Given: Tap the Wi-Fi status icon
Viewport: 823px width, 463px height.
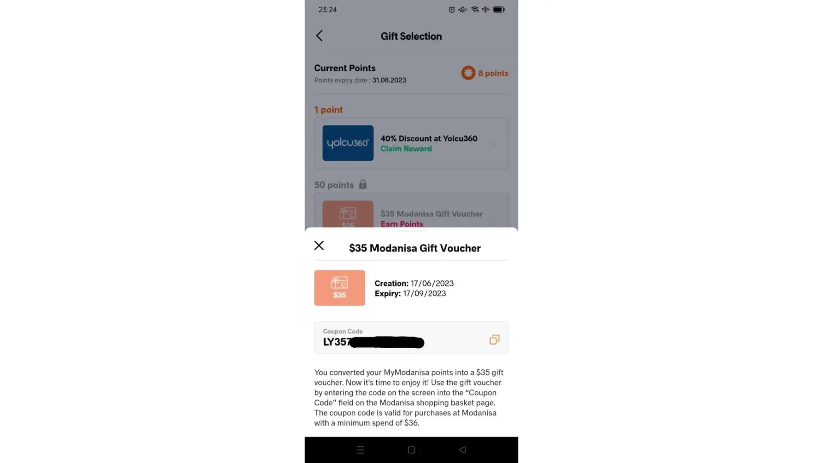Looking at the screenshot, I should pyautogui.click(x=475, y=10).
